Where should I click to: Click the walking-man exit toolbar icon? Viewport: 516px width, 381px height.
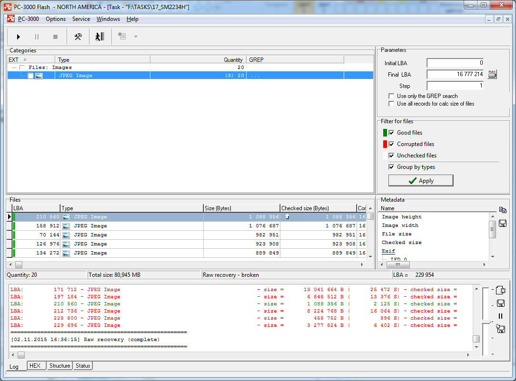pyautogui.click(x=99, y=37)
